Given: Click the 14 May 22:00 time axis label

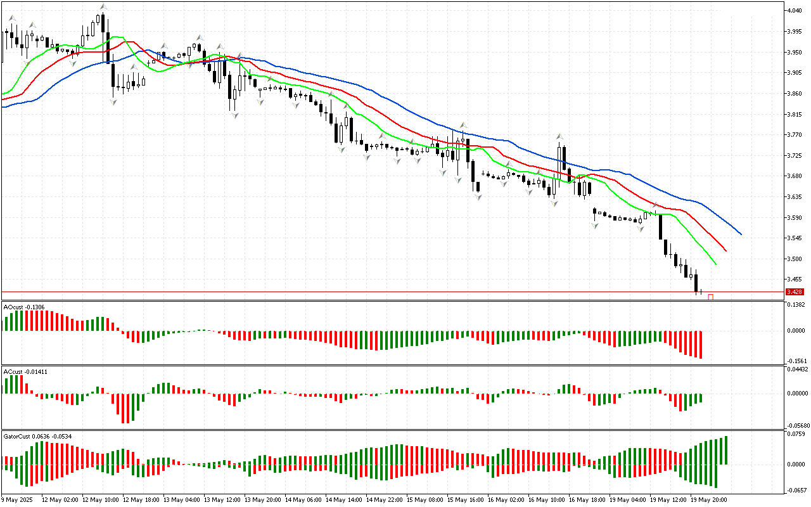Looking at the screenshot, I should click(384, 499).
